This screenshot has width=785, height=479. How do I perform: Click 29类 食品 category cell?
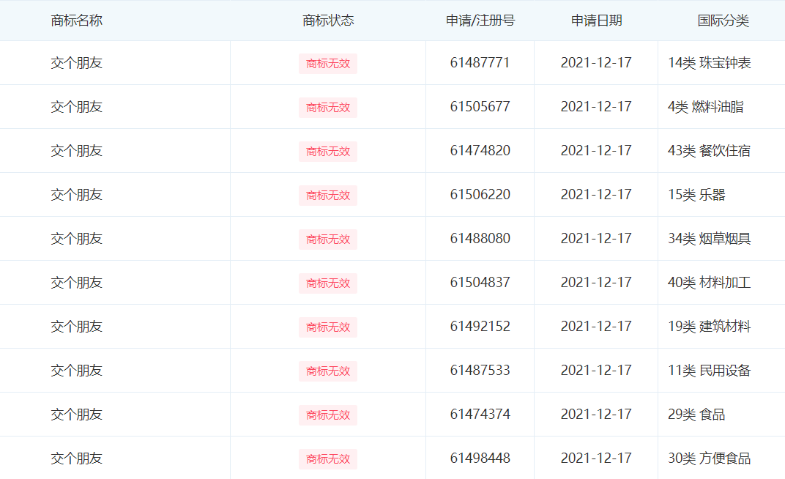point(696,415)
